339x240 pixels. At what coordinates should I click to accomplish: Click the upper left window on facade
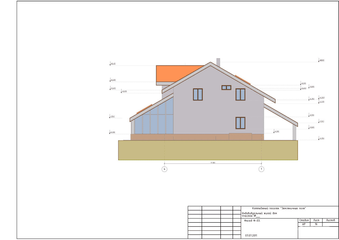(x=198, y=95)
